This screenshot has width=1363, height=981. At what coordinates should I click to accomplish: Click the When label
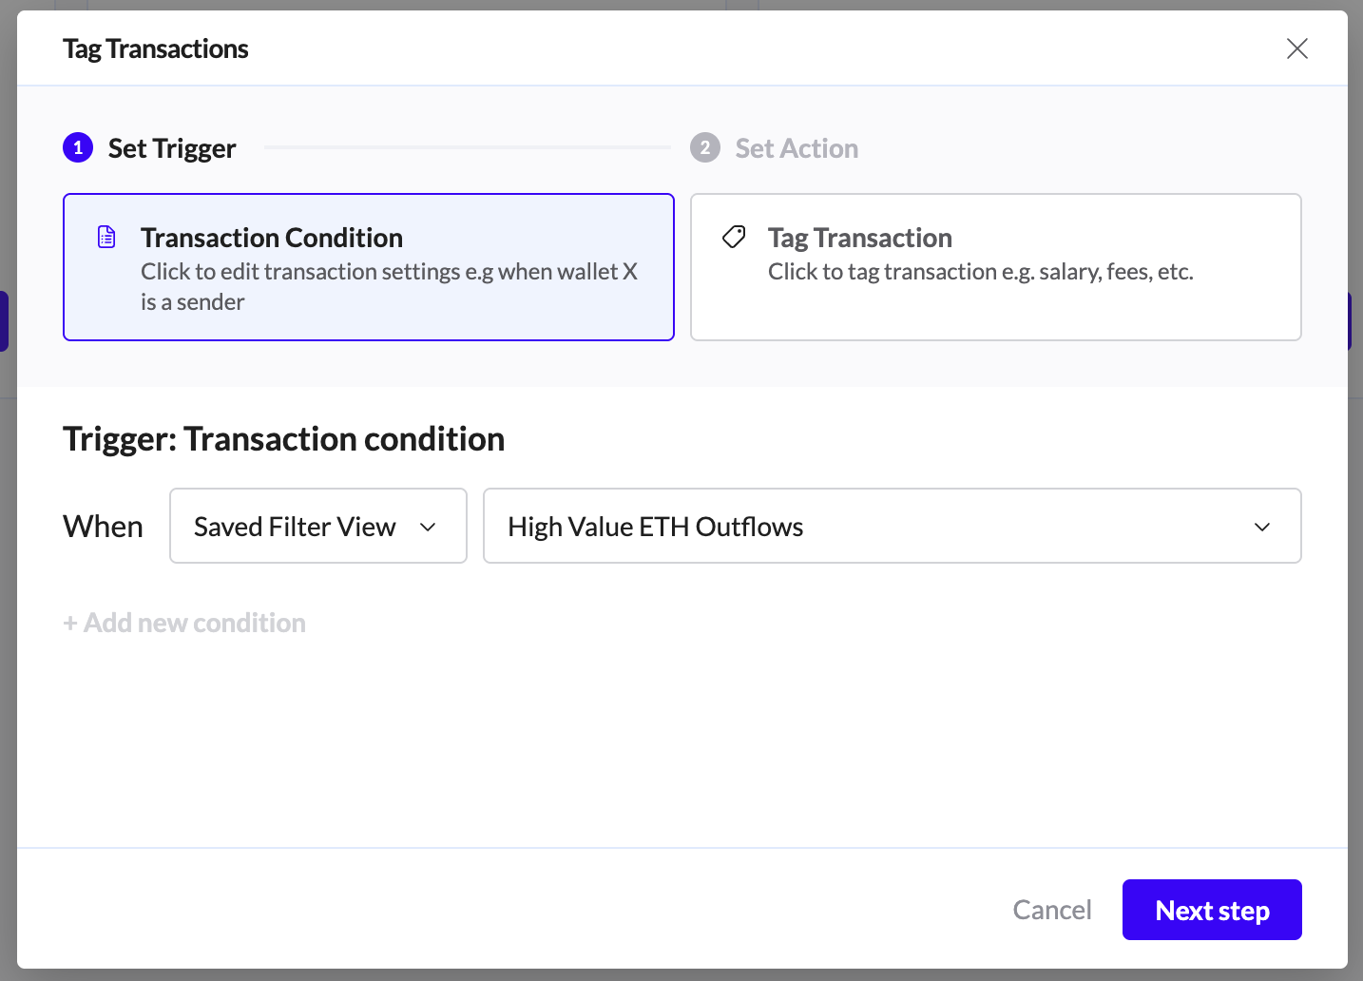[103, 527]
